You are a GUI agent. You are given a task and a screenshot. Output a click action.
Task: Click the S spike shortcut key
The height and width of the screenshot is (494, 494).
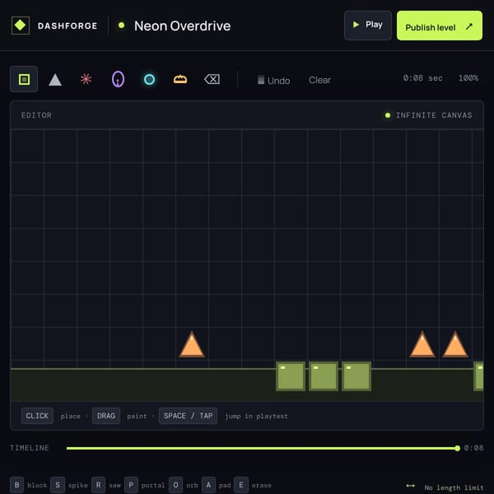(58, 485)
